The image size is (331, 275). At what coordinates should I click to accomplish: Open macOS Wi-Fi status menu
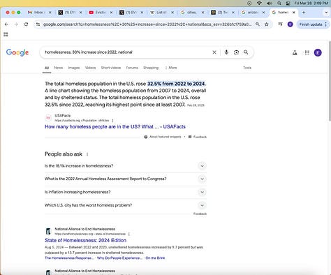pos(259,3)
